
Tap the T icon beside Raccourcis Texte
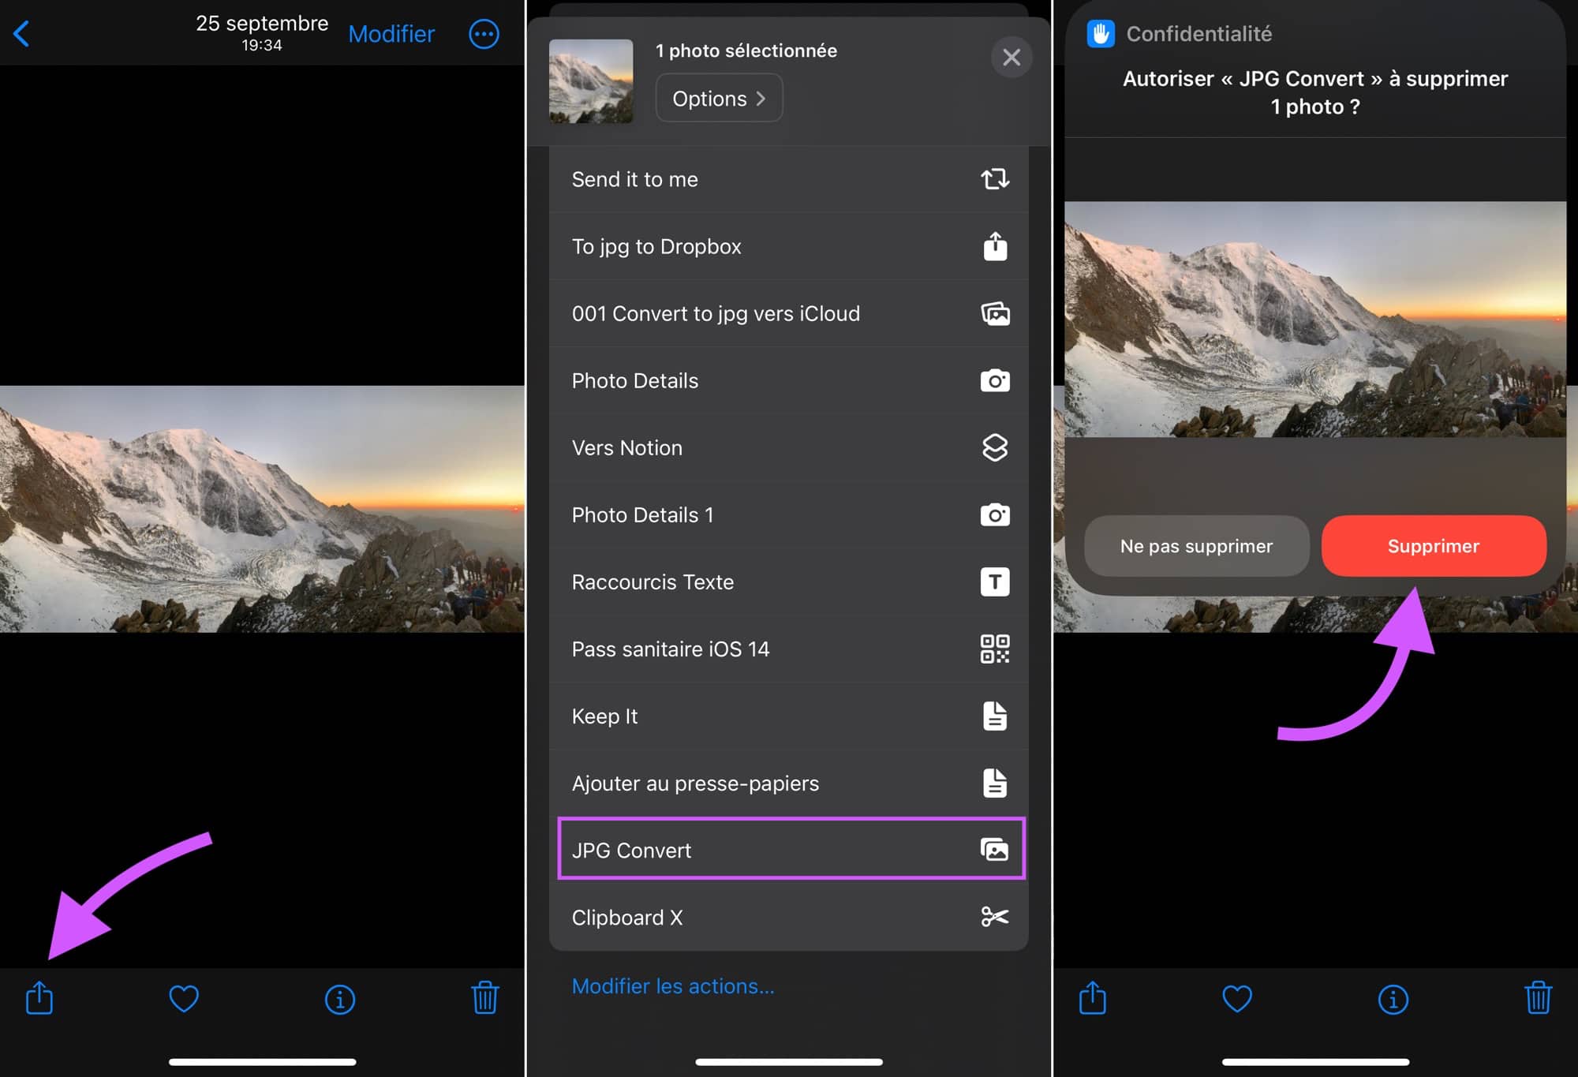click(x=995, y=582)
